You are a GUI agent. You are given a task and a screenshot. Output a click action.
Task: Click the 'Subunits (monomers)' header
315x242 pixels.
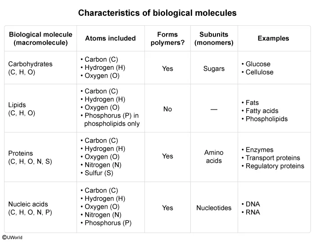[214, 39]
